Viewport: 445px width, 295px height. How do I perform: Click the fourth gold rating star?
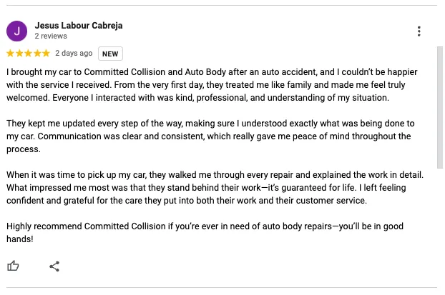coord(37,54)
